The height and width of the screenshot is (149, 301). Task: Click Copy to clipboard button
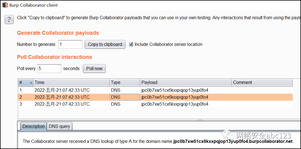pos(105,44)
